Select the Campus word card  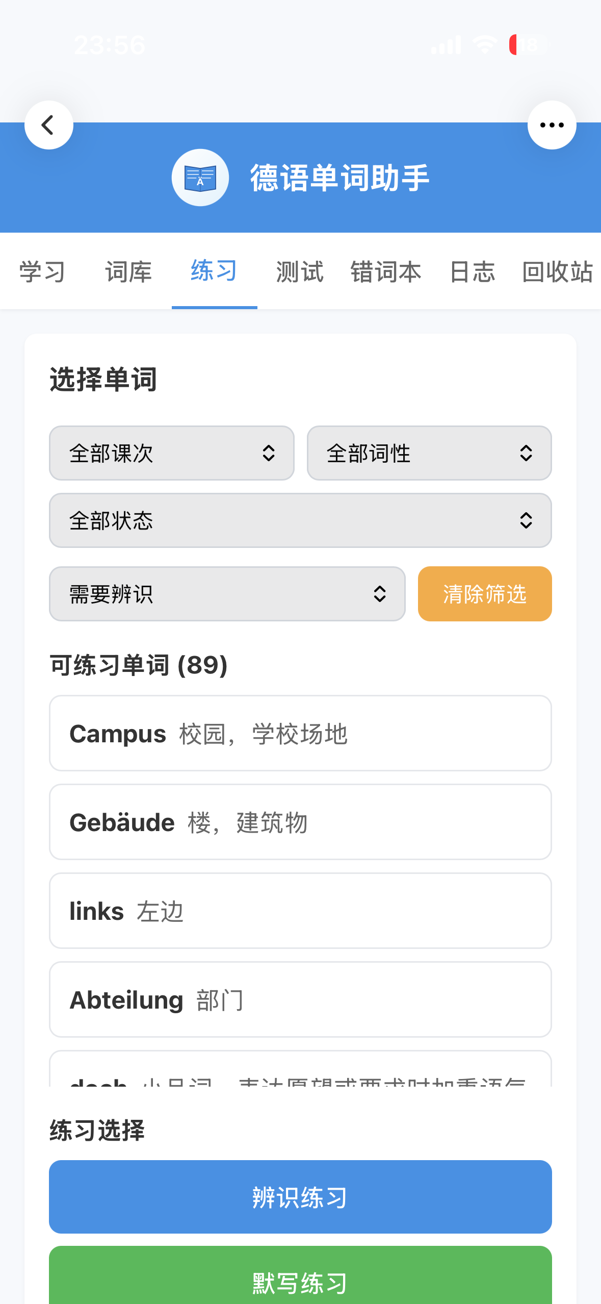pyautogui.click(x=300, y=733)
